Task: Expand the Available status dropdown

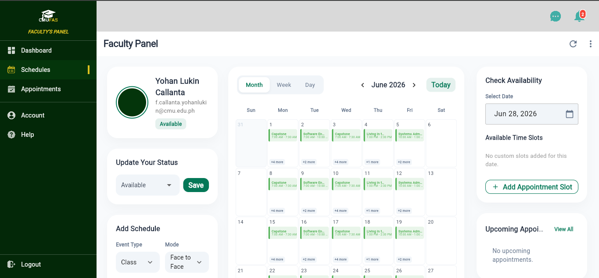Action: pyautogui.click(x=147, y=185)
